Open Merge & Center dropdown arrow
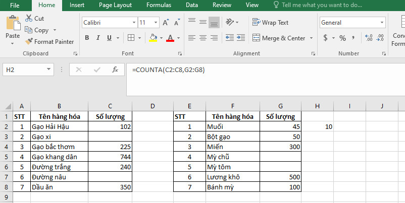 click(x=311, y=38)
